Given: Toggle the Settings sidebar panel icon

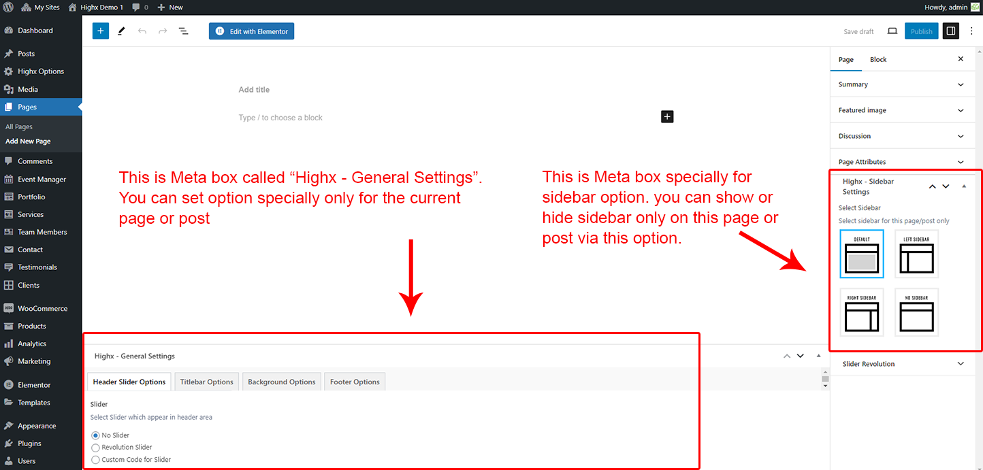Looking at the screenshot, I should [951, 31].
